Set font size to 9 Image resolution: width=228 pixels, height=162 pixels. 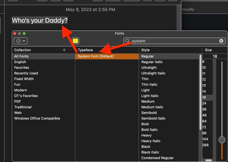click(x=207, y=62)
